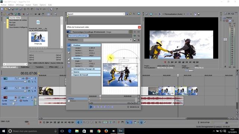Switch to the Transitions tab
The height and width of the screenshot is (134, 239).
[40, 67]
